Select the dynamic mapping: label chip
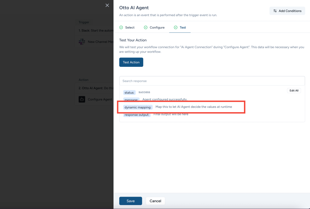 138,107
